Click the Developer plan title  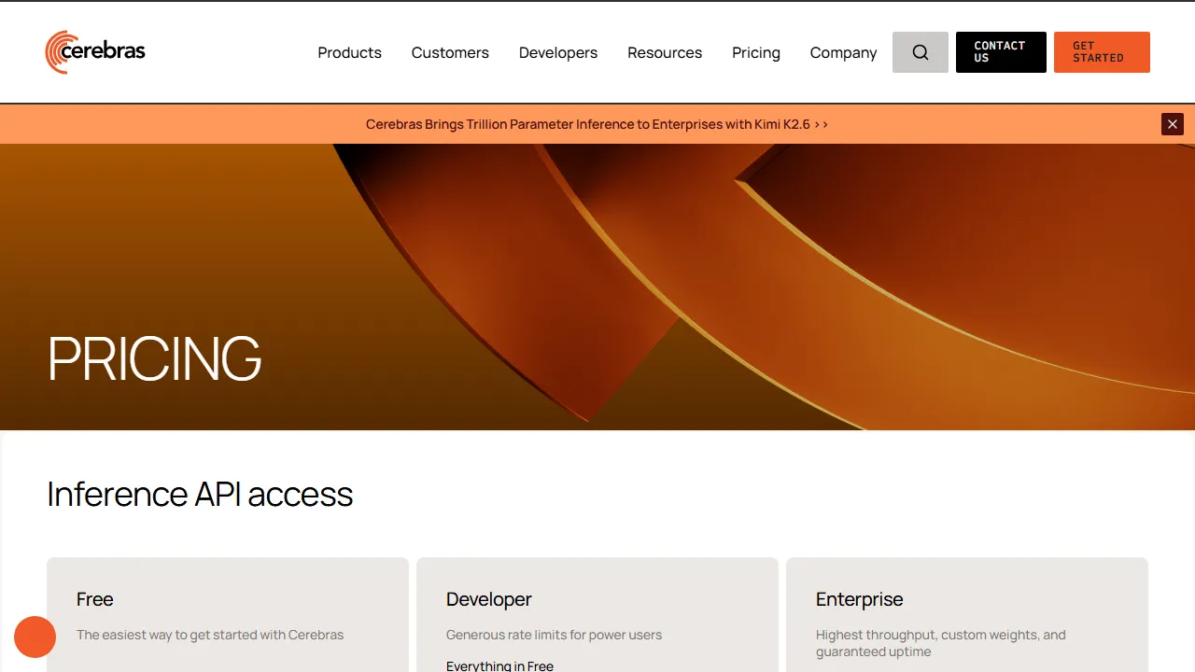point(488,599)
